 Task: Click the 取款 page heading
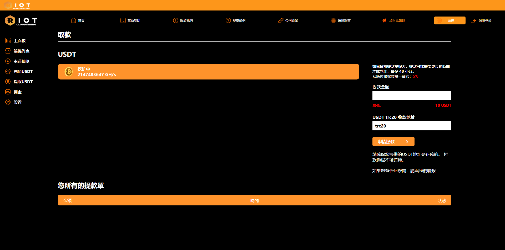click(x=64, y=35)
